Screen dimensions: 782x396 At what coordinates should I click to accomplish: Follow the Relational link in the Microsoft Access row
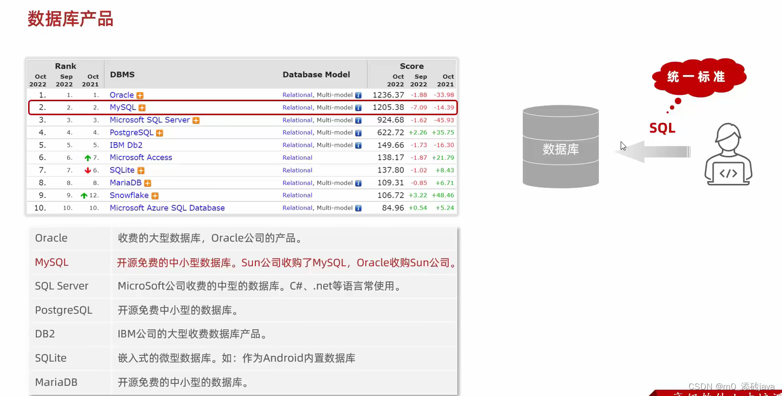[297, 158]
